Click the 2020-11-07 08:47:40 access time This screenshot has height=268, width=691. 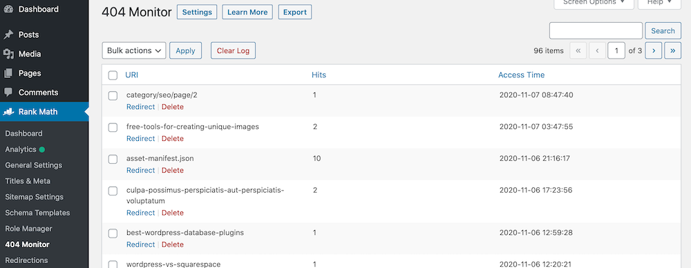tap(536, 95)
